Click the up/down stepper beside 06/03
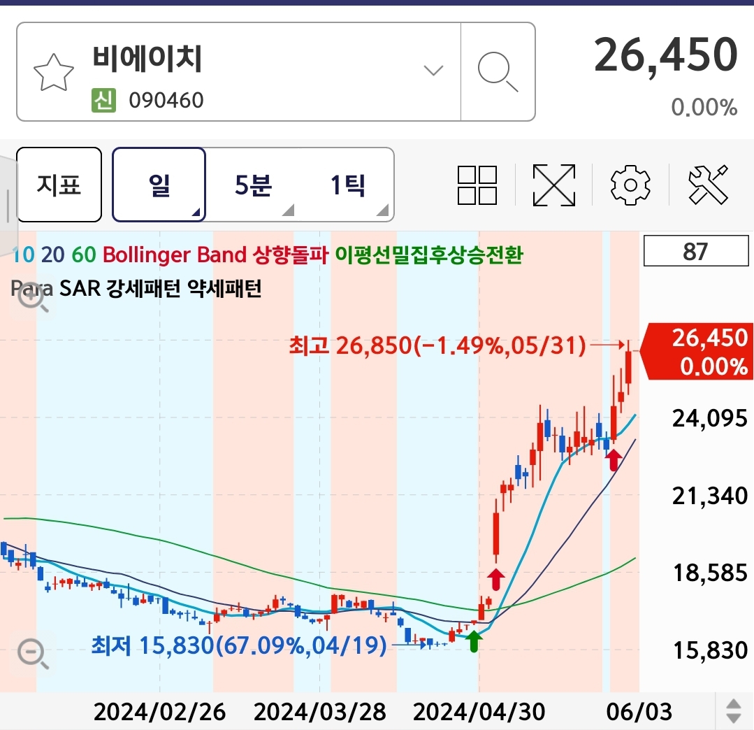 tap(733, 711)
